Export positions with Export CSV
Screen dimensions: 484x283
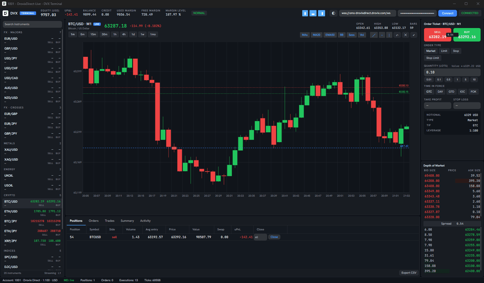409,273
